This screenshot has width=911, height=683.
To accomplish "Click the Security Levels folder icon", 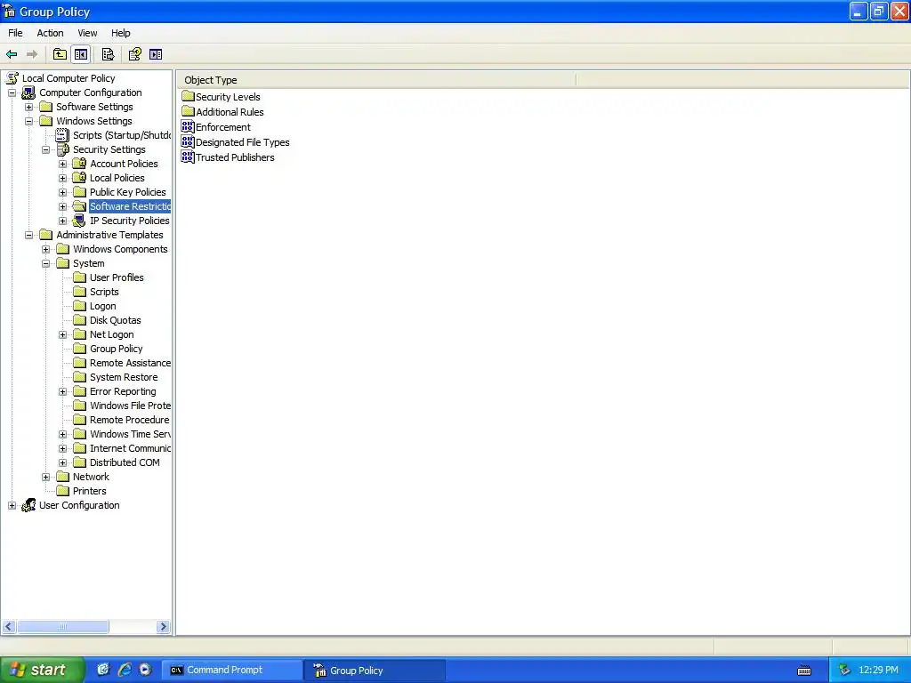I will [188, 96].
